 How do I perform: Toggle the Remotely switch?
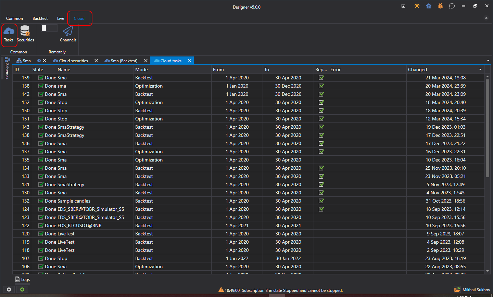49,28
